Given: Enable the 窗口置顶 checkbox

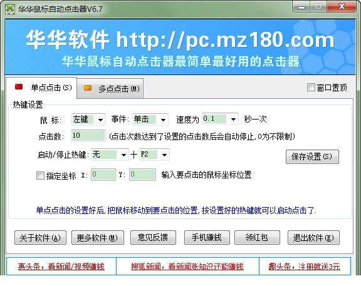Looking at the screenshot, I should (x=311, y=88).
